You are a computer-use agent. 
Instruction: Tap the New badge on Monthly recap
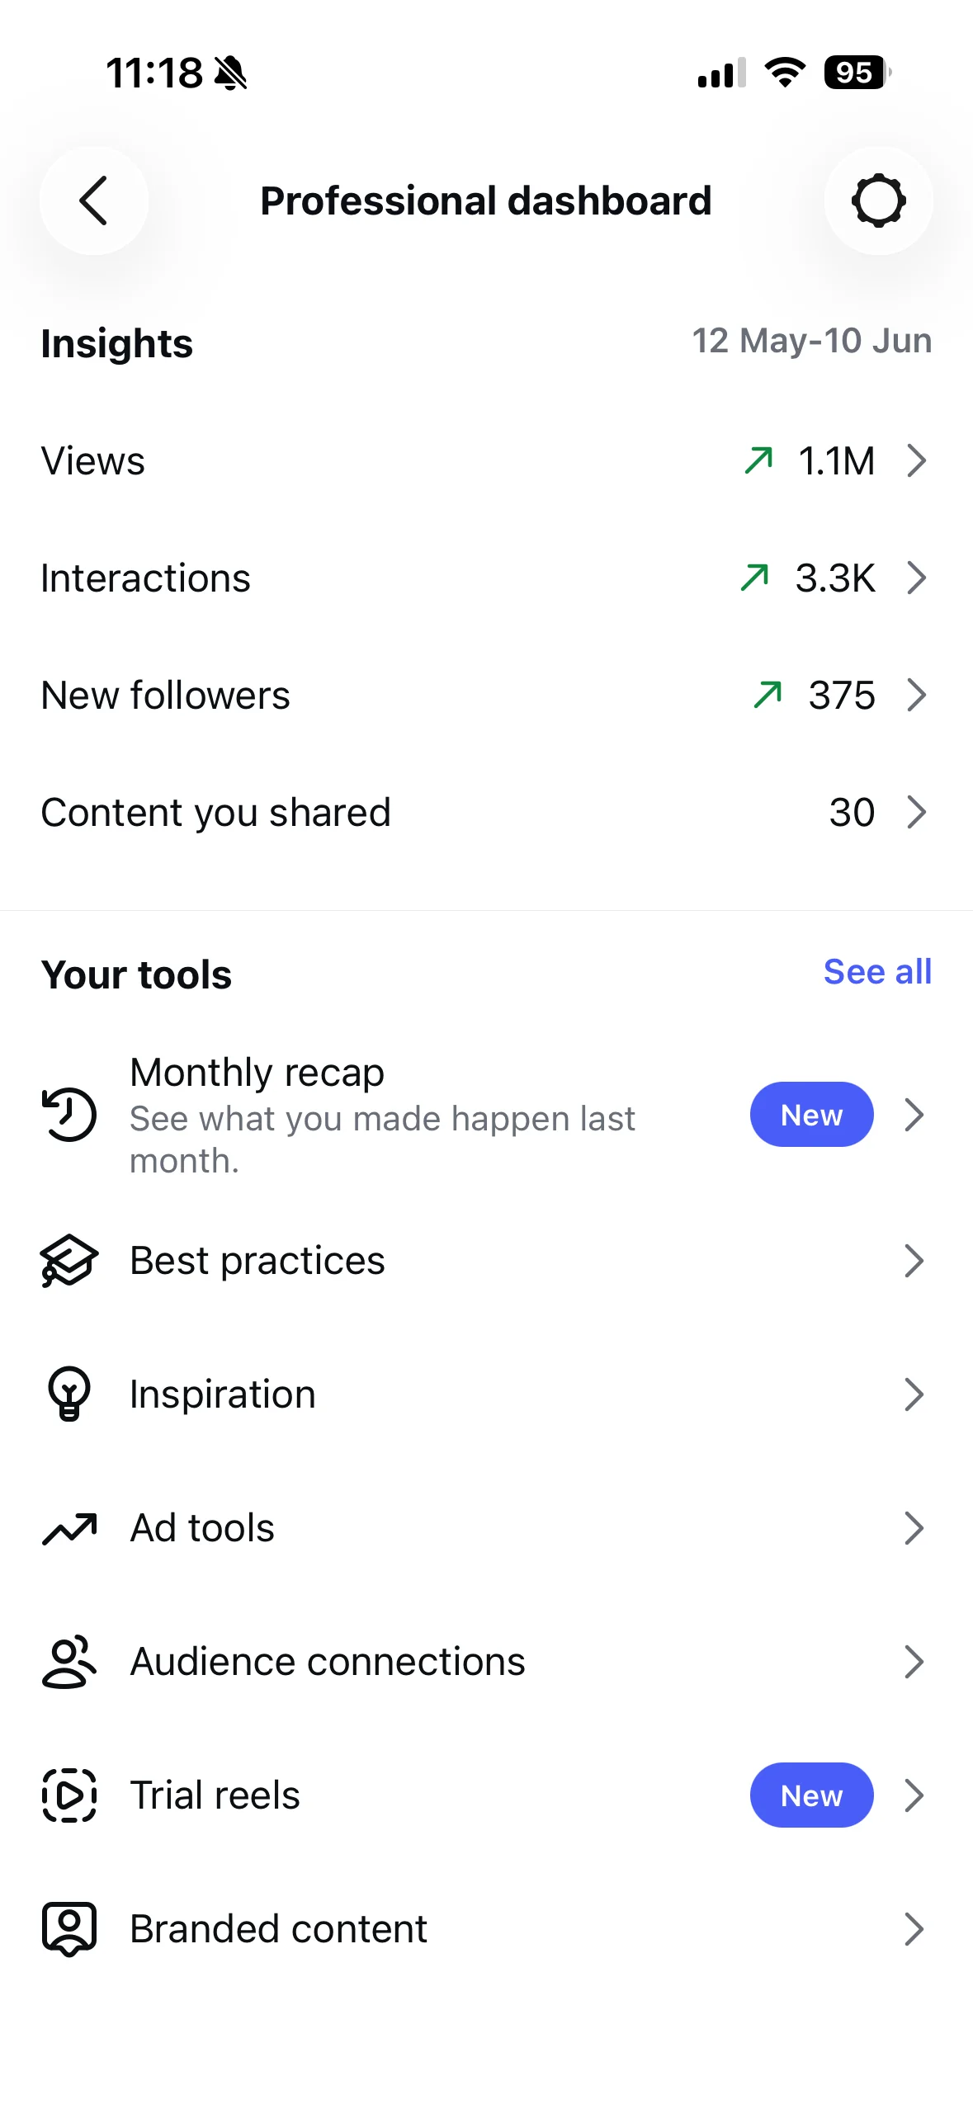coord(811,1115)
